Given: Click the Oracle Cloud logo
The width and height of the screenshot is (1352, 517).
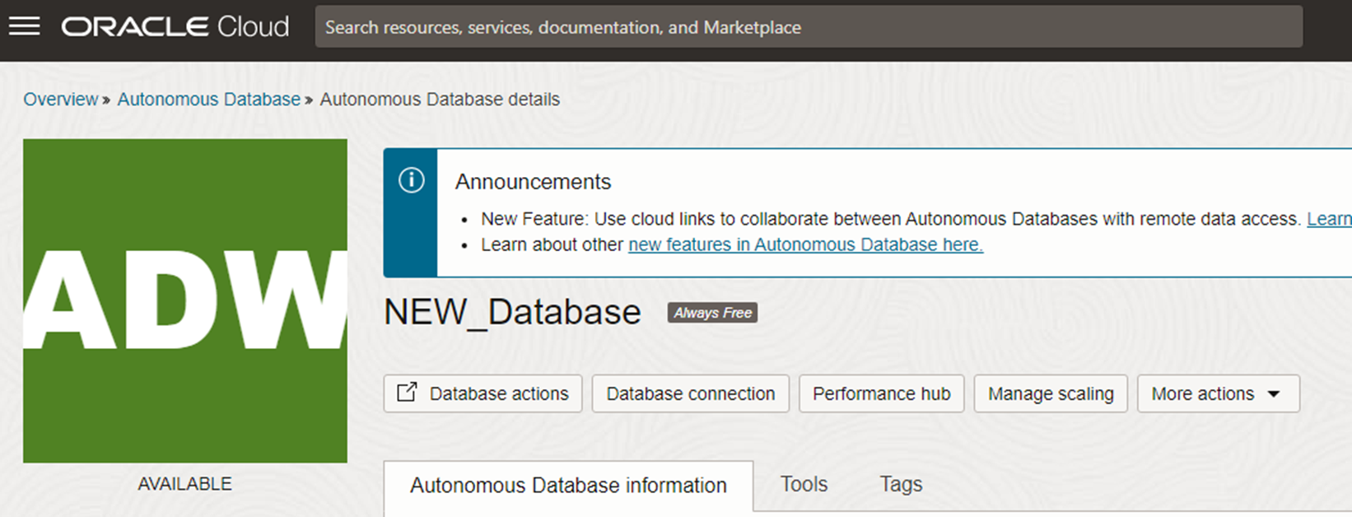Looking at the screenshot, I should coord(175,27).
